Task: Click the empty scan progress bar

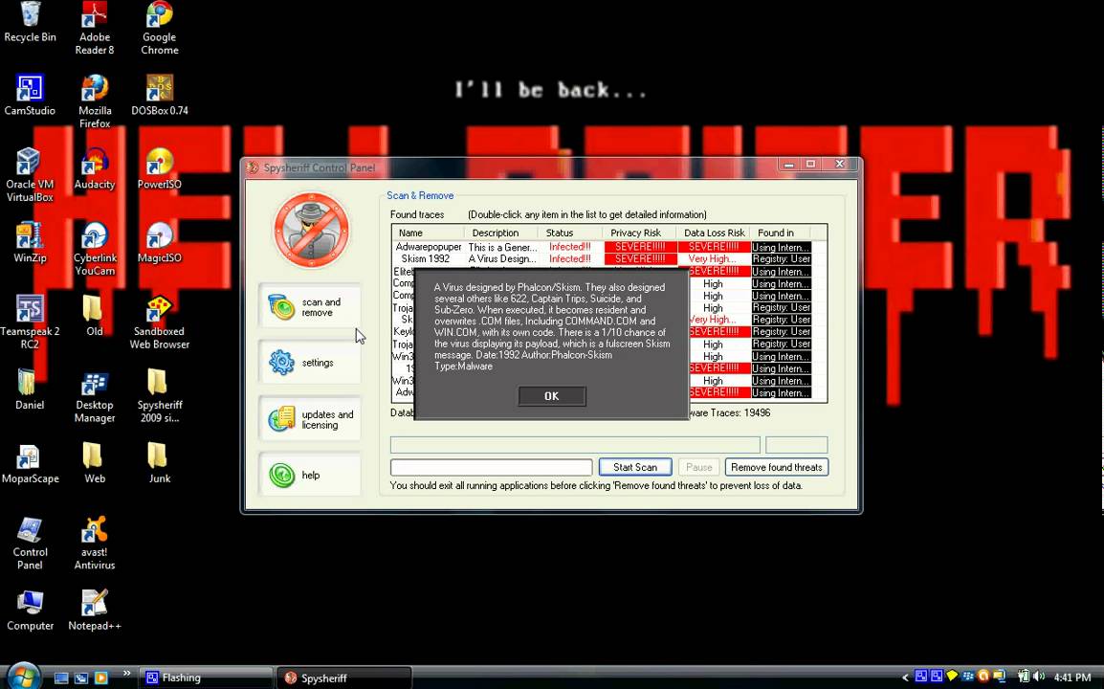Action: pos(575,445)
